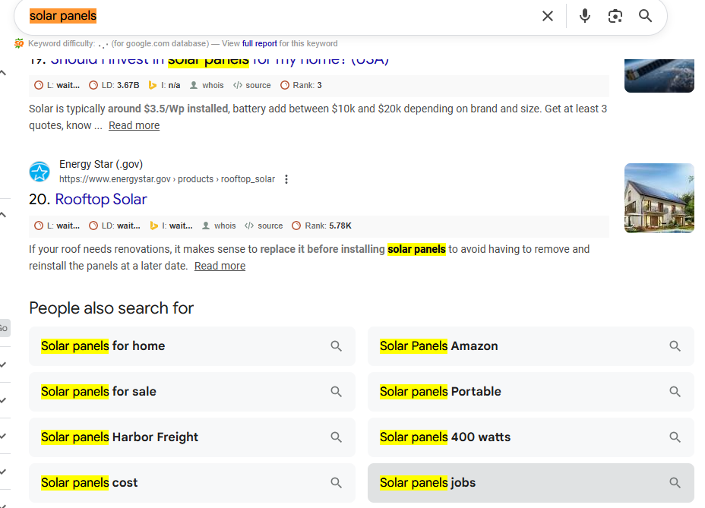705x508 pixels.
Task: Click Read more in Rooftop Solar snippet
Action: pyautogui.click(x=220, y=266)
